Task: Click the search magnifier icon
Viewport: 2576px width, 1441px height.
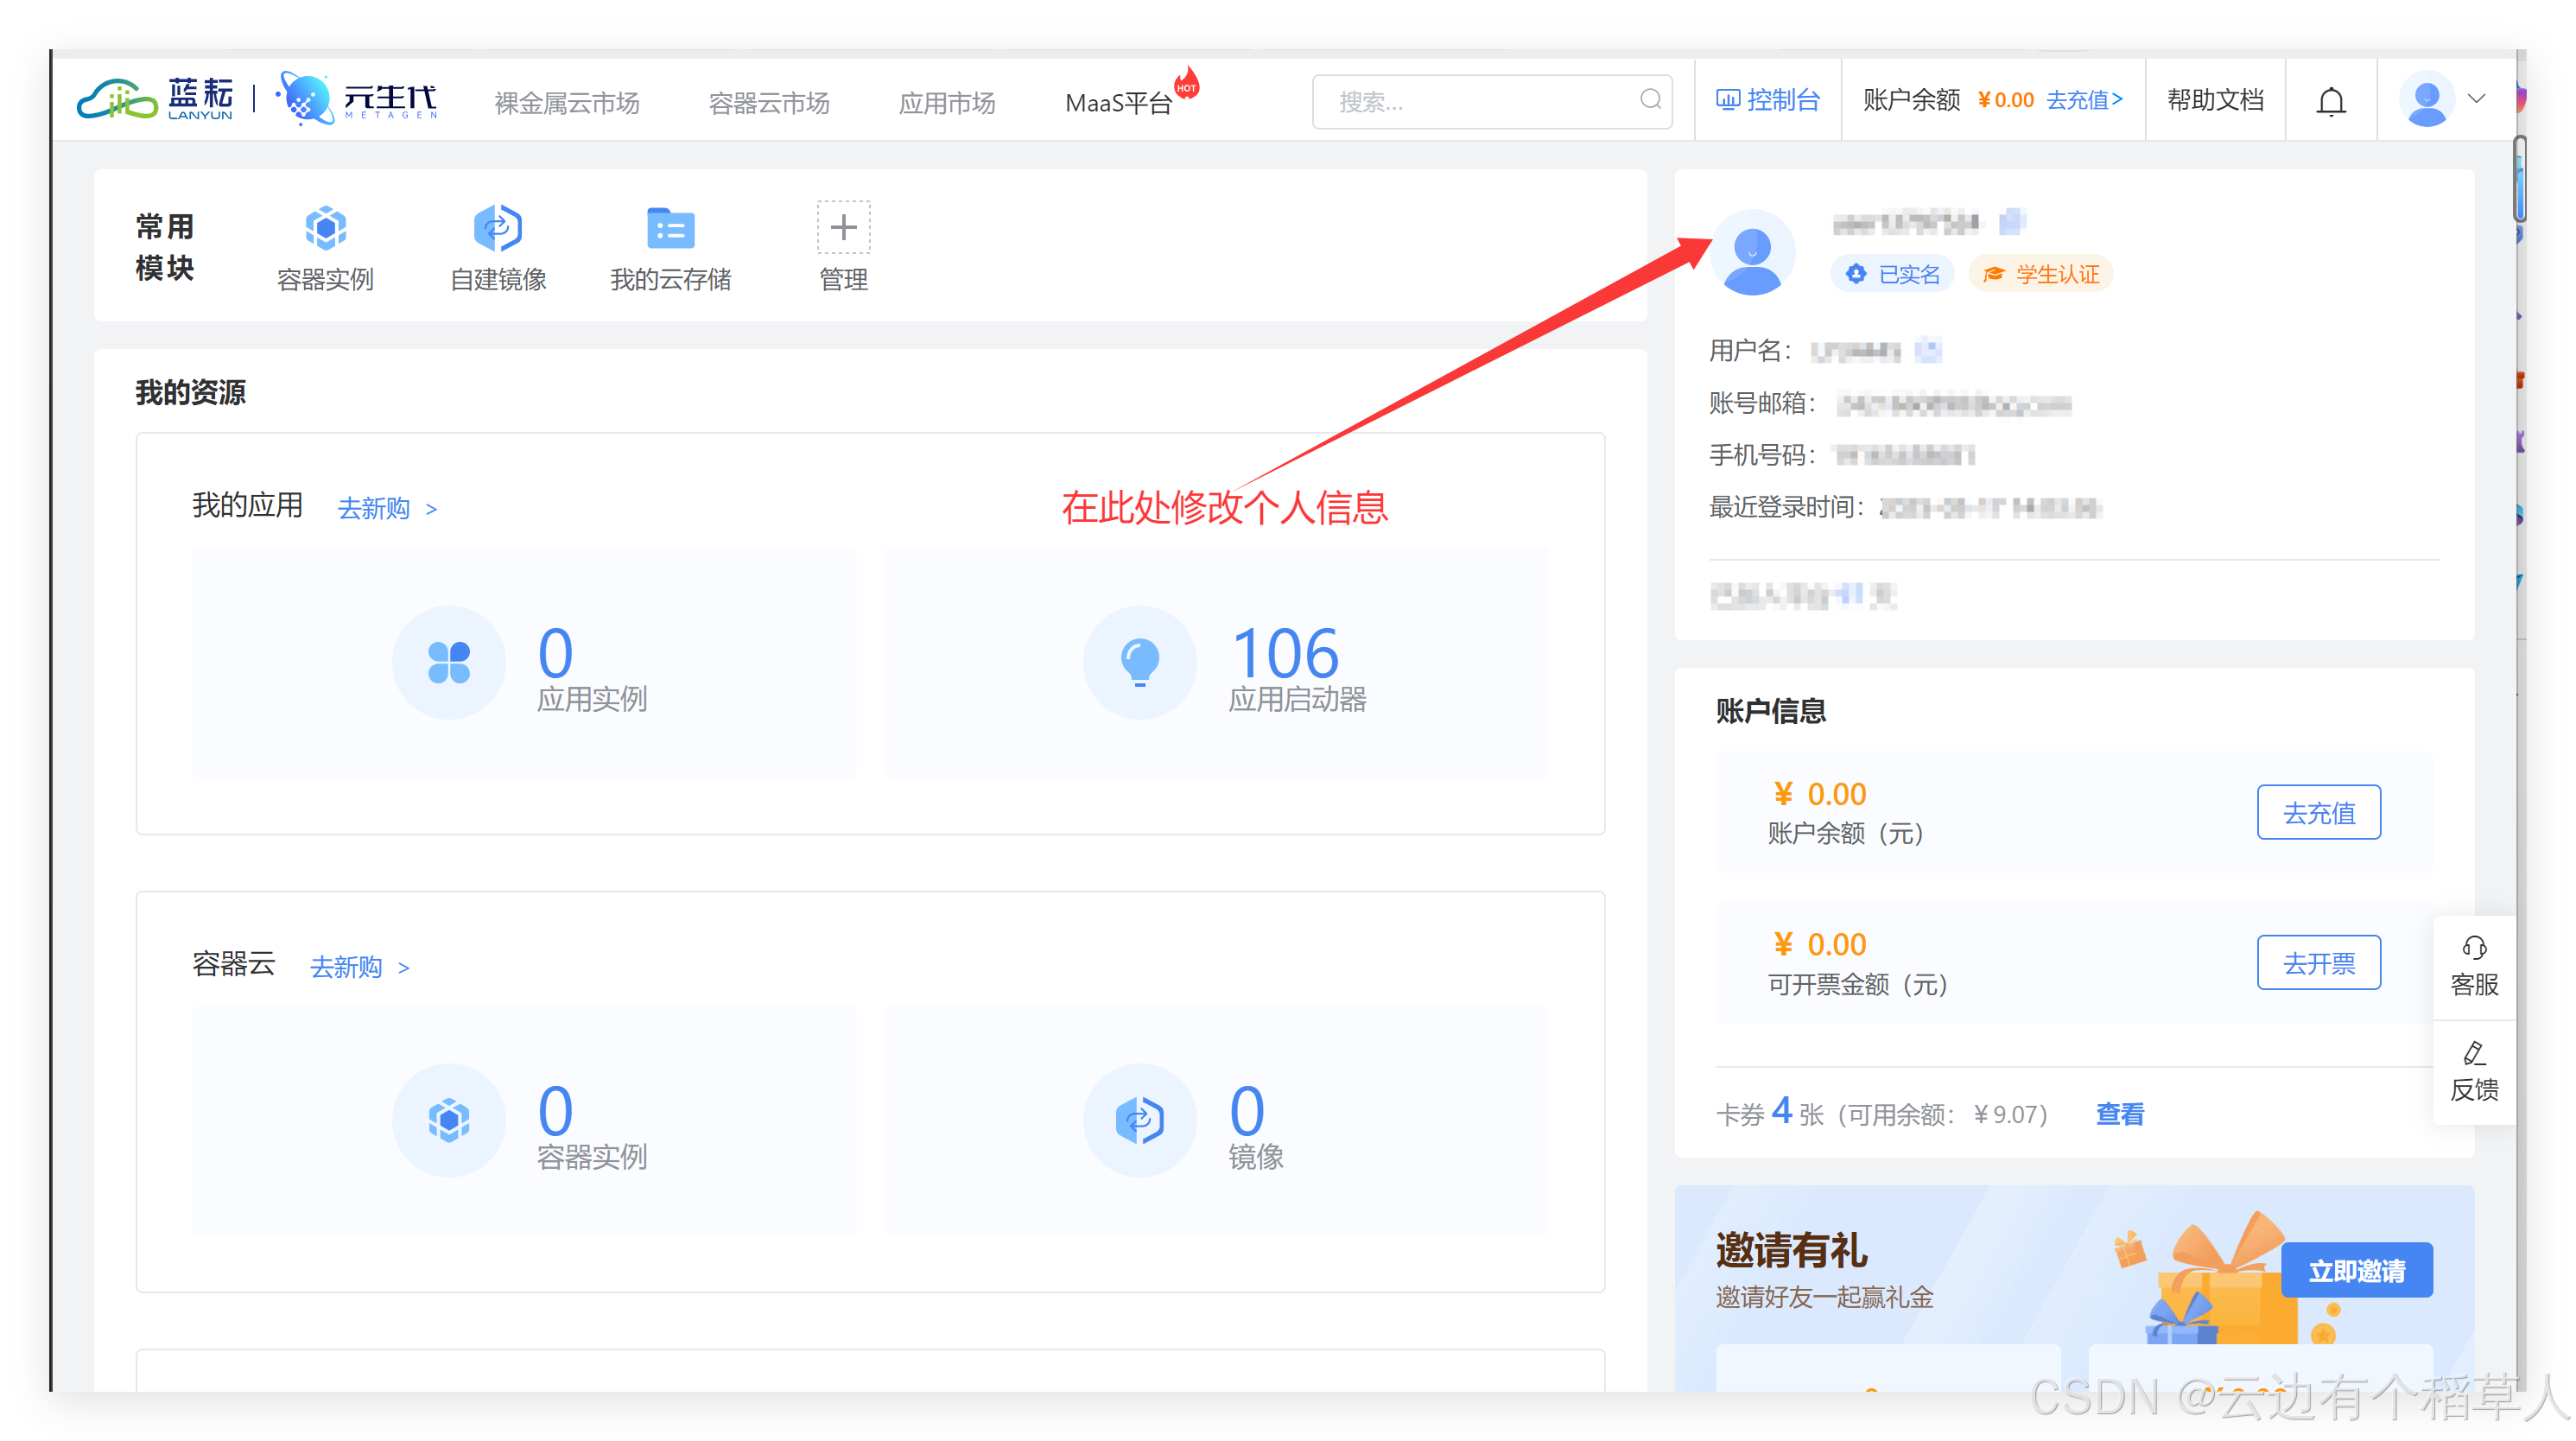Action: tap(1650, 99)
